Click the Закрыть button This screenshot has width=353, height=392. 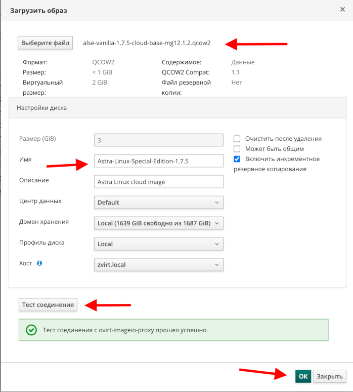tap(330, 376)
